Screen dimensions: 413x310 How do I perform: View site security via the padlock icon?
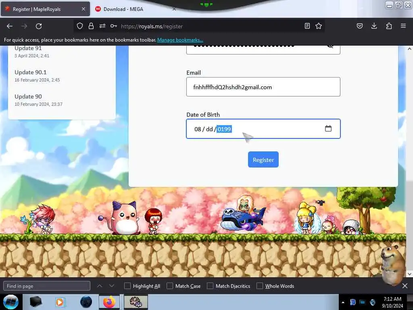91,26
